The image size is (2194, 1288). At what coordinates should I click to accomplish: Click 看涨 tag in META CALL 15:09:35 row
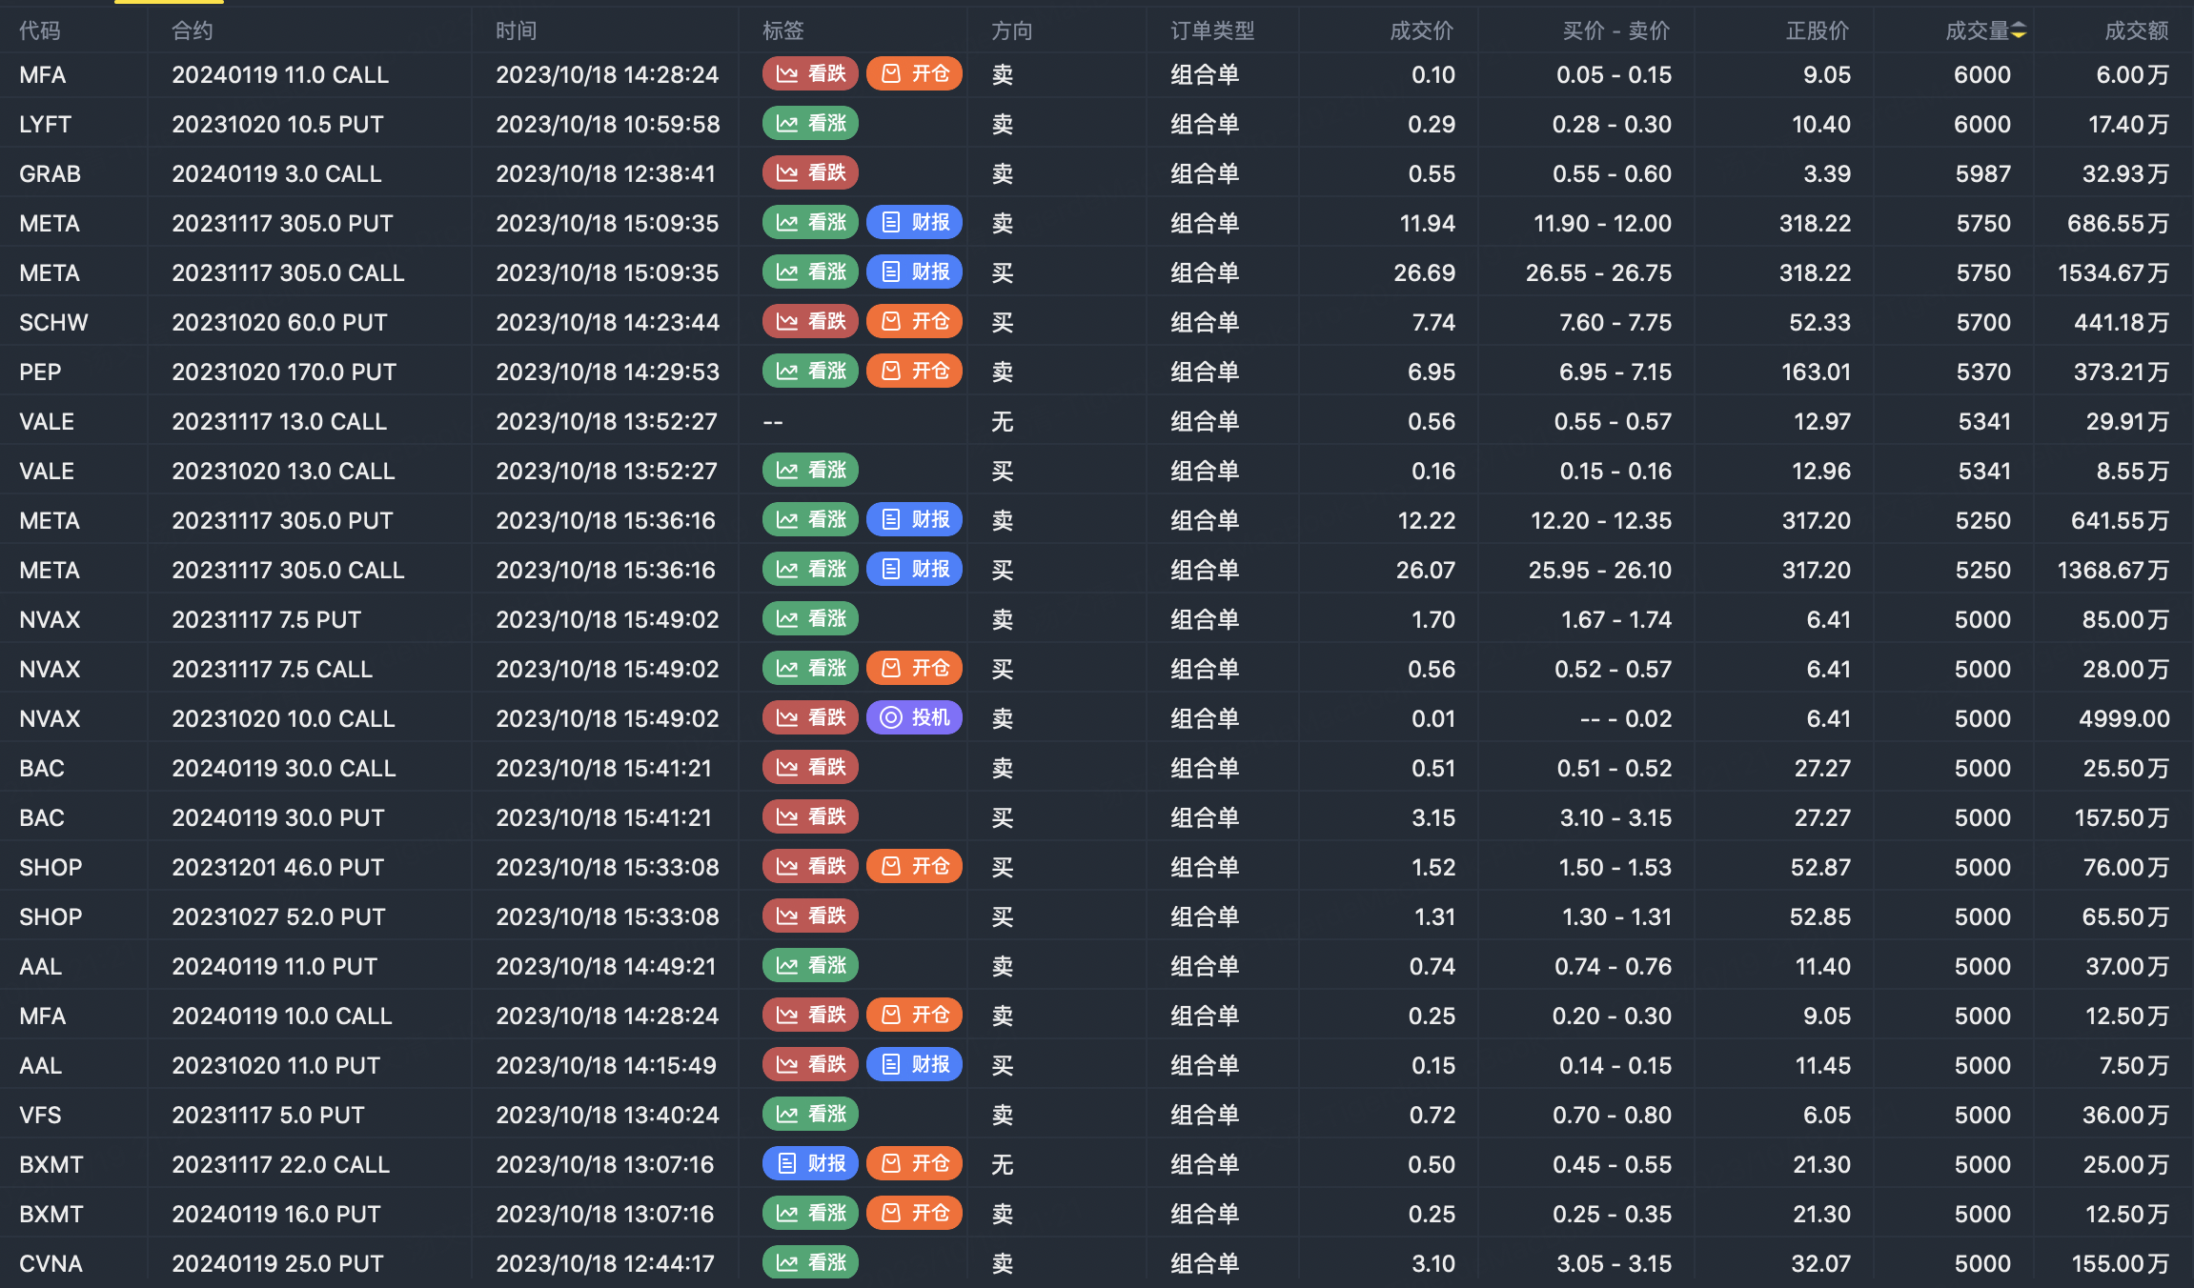tap(811, 272)
